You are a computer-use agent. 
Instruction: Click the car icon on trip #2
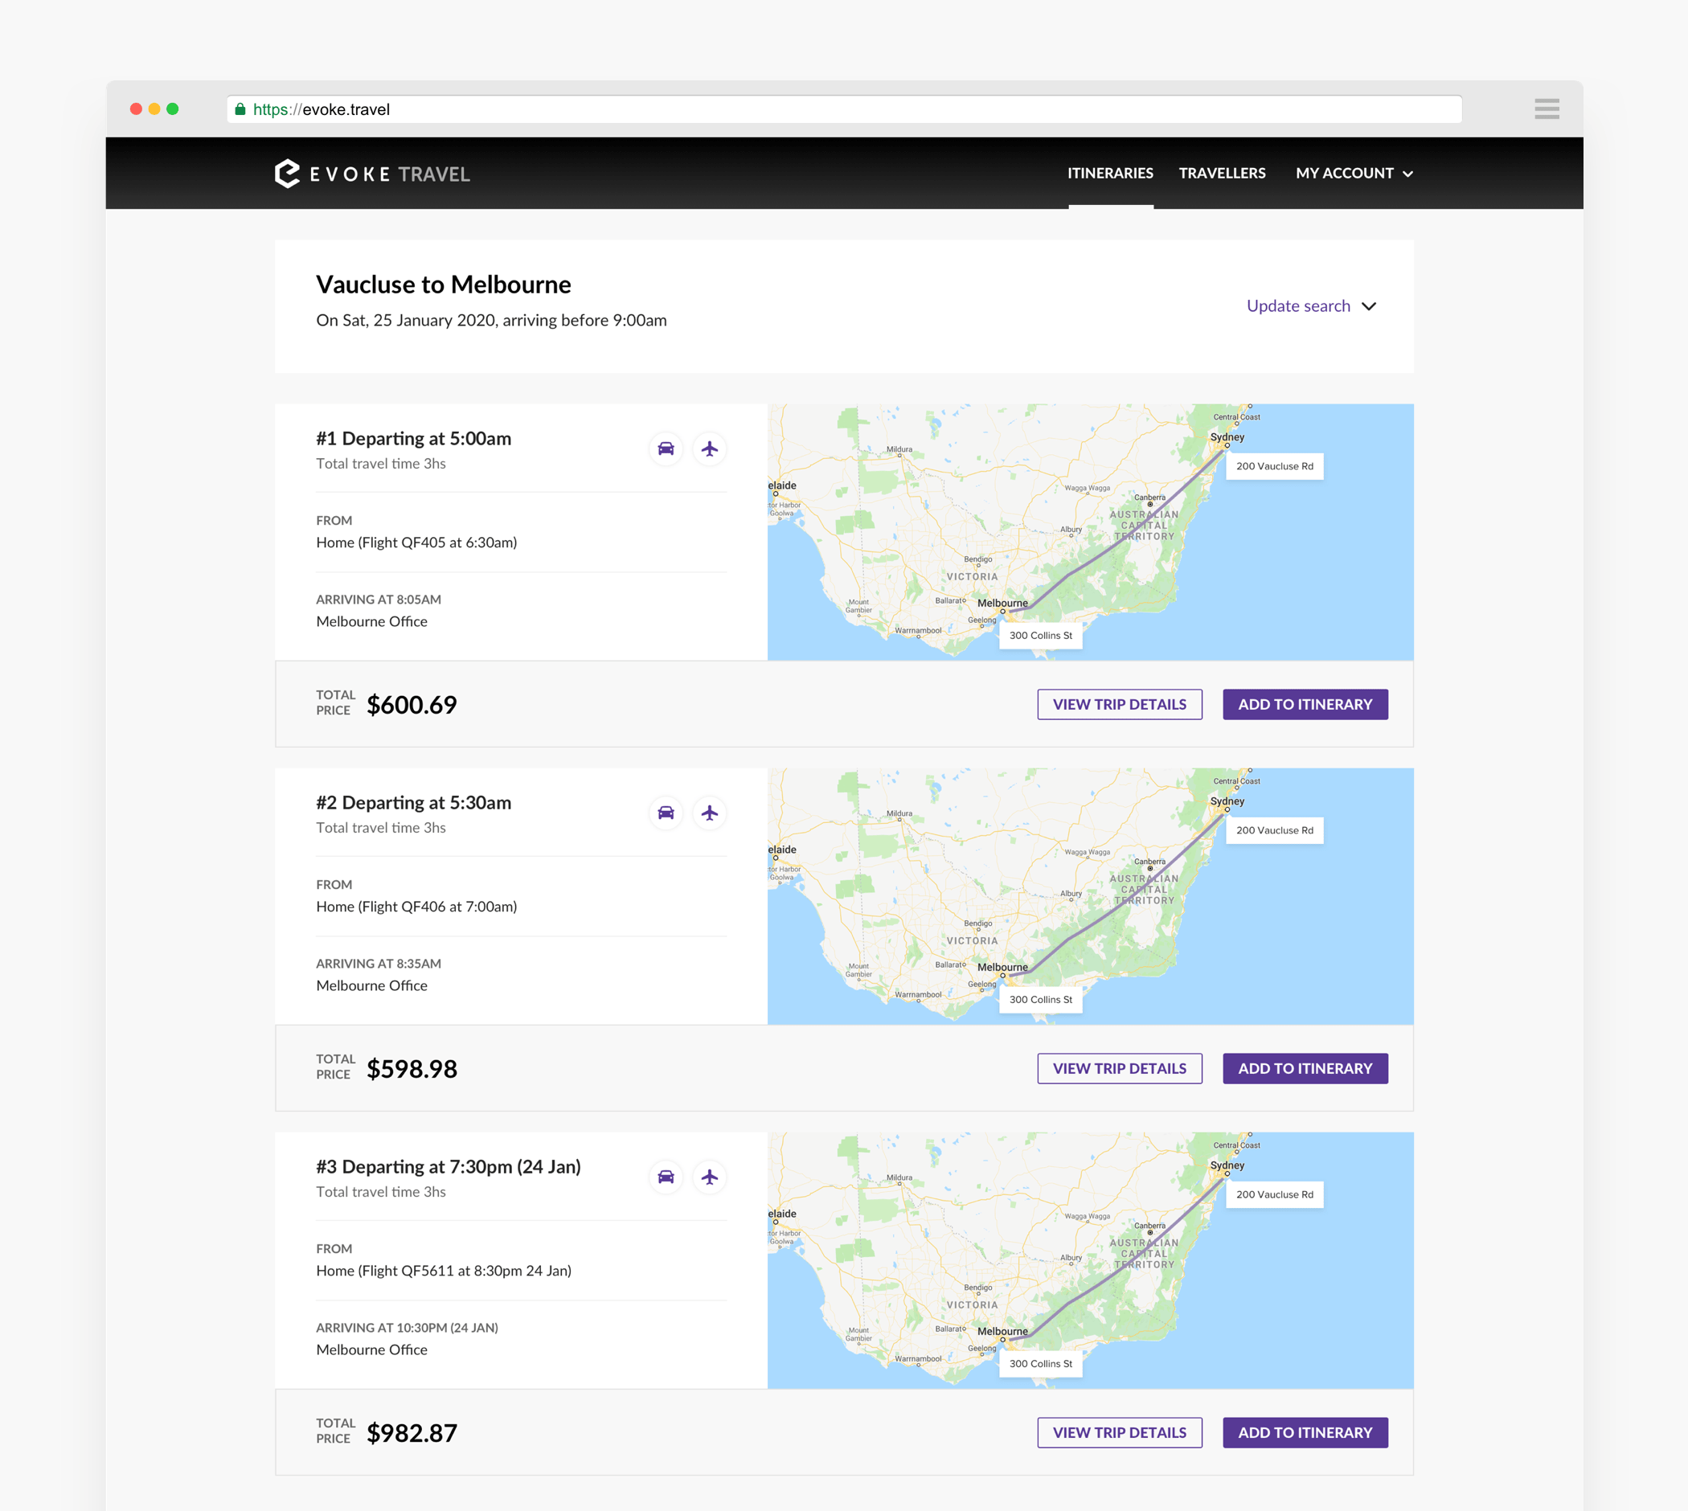tap(665, 813)
